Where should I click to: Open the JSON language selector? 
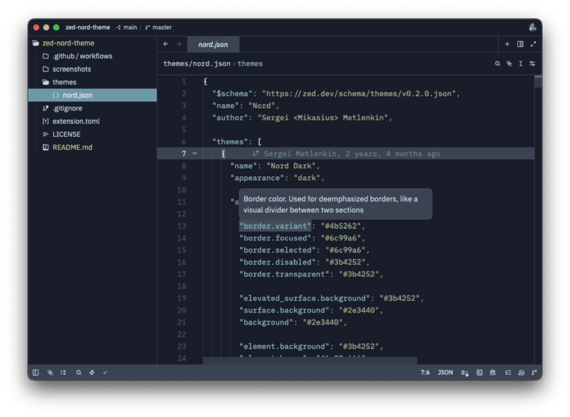coord(445,372)
